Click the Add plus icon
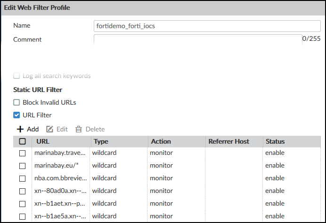 click(x=20, y=129)
